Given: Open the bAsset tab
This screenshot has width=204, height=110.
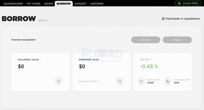Looking at the screenshot, I should tap(80, 3).
